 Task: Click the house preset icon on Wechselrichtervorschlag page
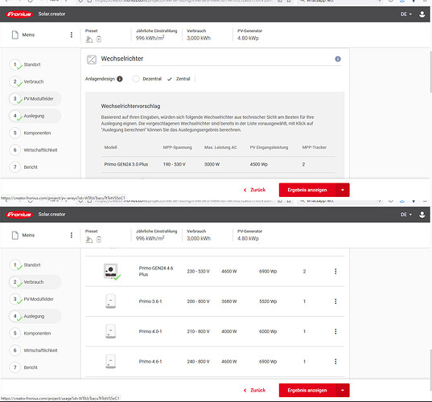[89, 39]
